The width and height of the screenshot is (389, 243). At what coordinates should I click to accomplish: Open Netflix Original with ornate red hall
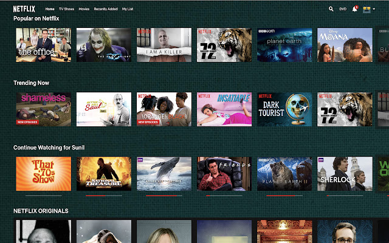click(x=284, y=231)
